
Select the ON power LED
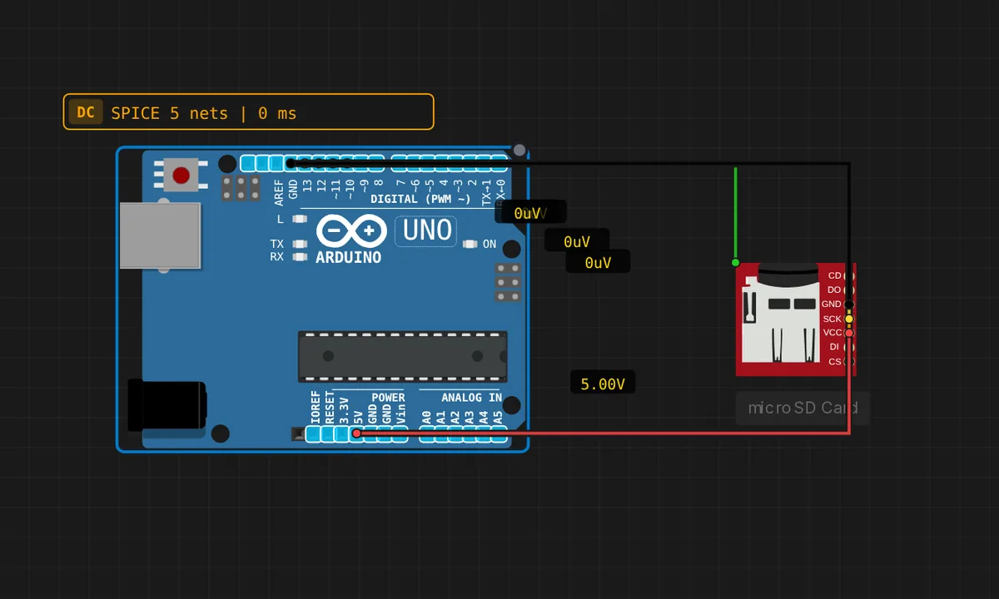pos(470,244)
